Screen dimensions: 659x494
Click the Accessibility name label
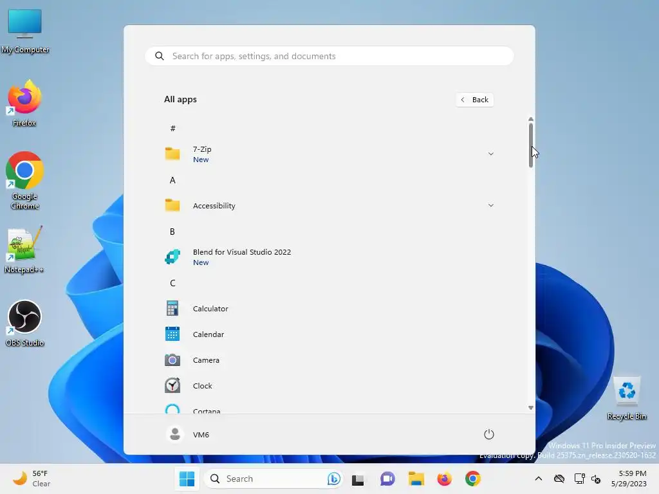click(x=214, y=206)
